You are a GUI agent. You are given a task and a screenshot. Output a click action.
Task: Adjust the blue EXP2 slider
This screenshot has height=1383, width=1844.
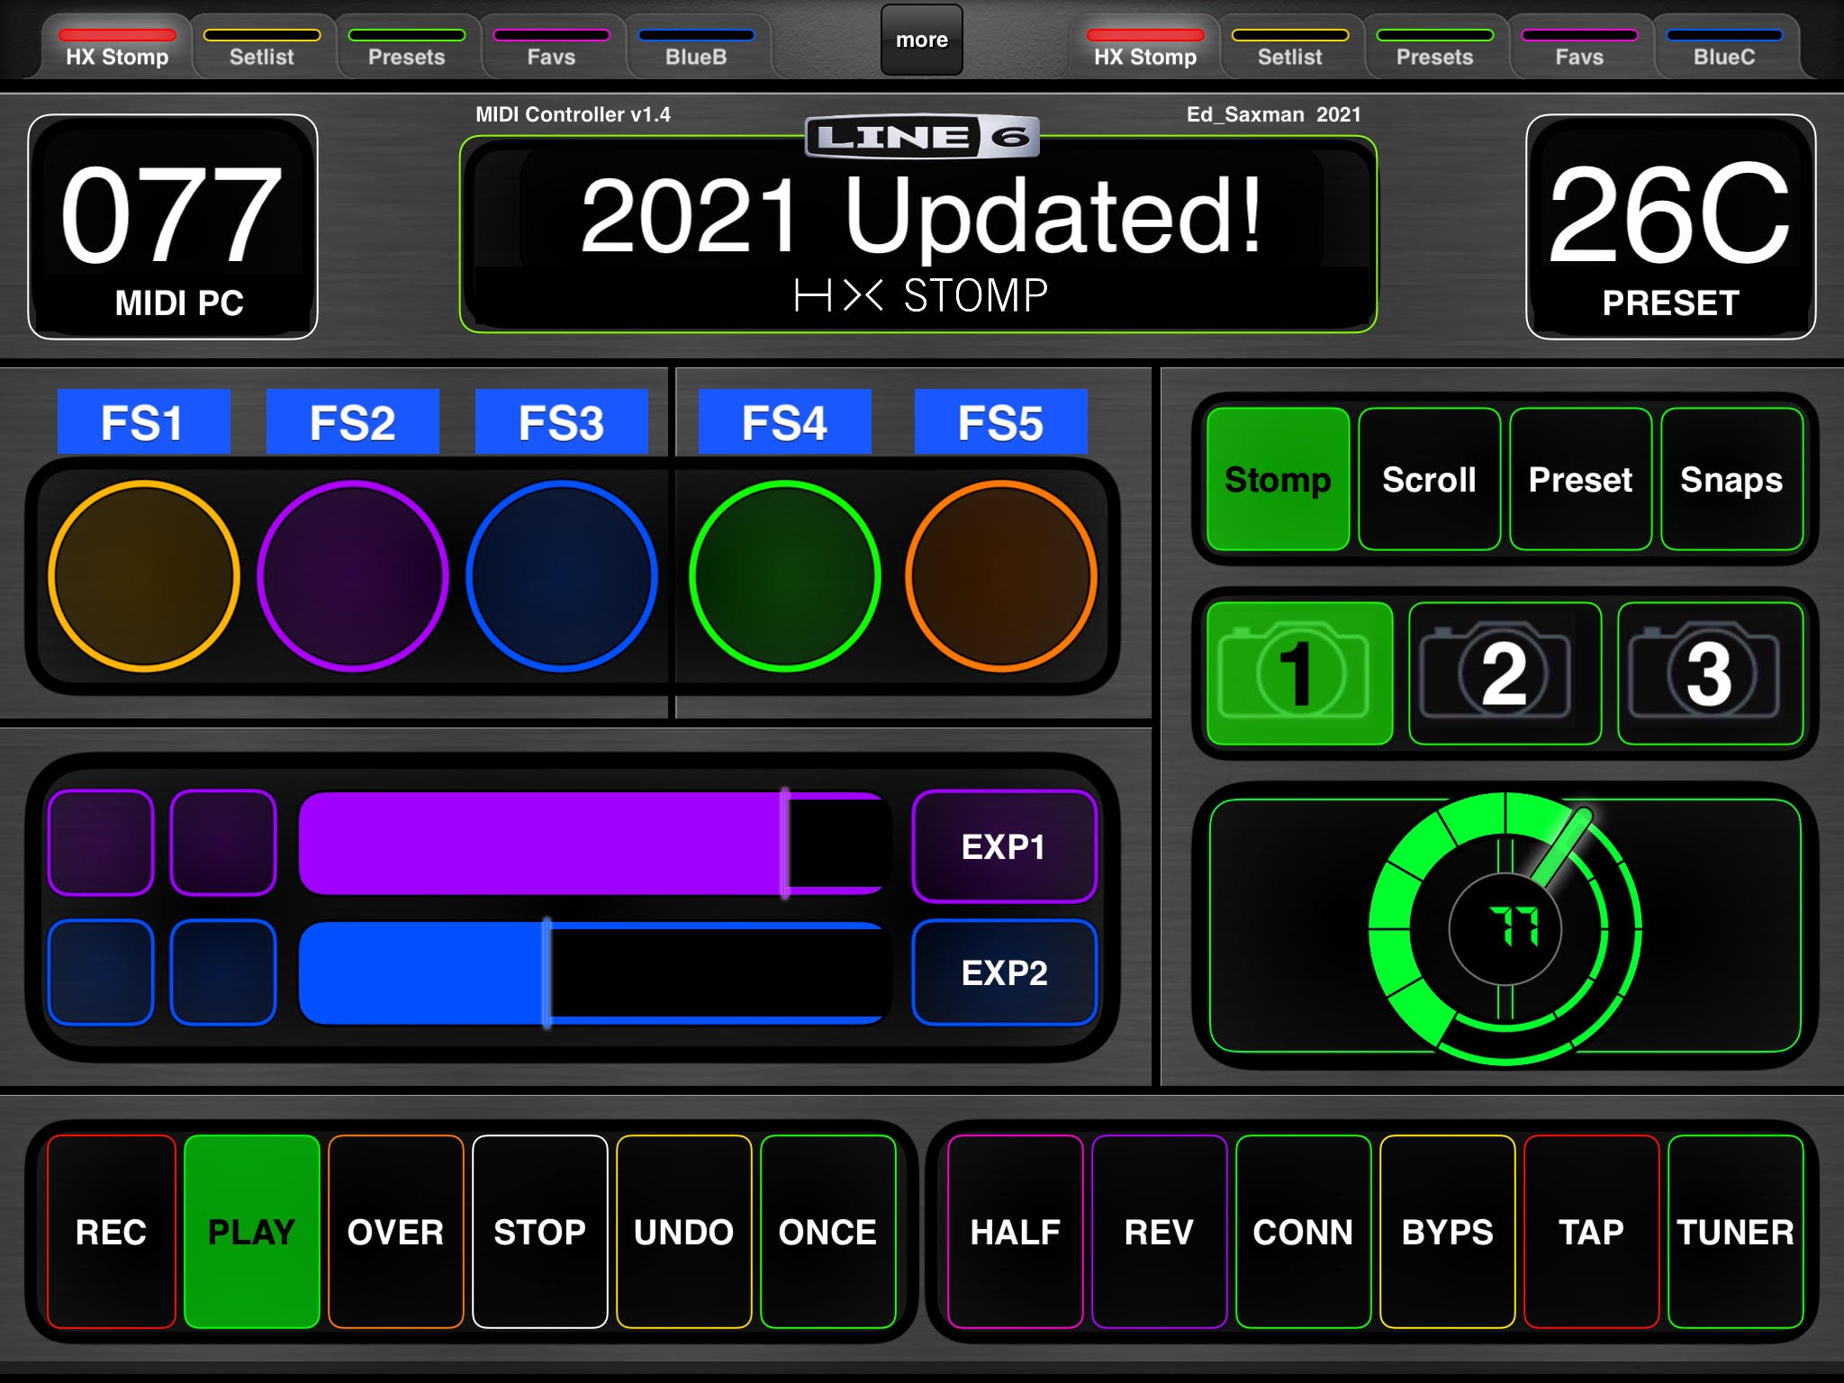[x=594, y=972]
